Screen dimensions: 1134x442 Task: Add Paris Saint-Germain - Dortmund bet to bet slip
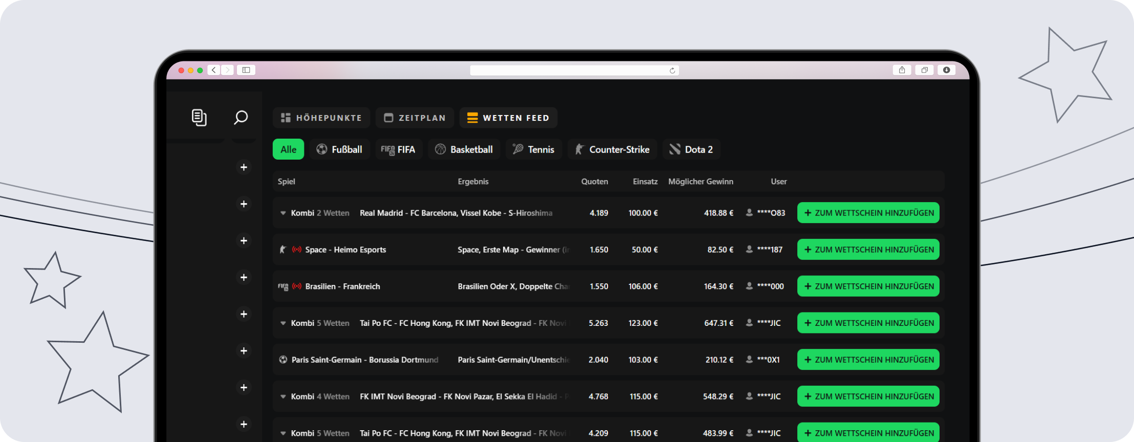(868, 360)
